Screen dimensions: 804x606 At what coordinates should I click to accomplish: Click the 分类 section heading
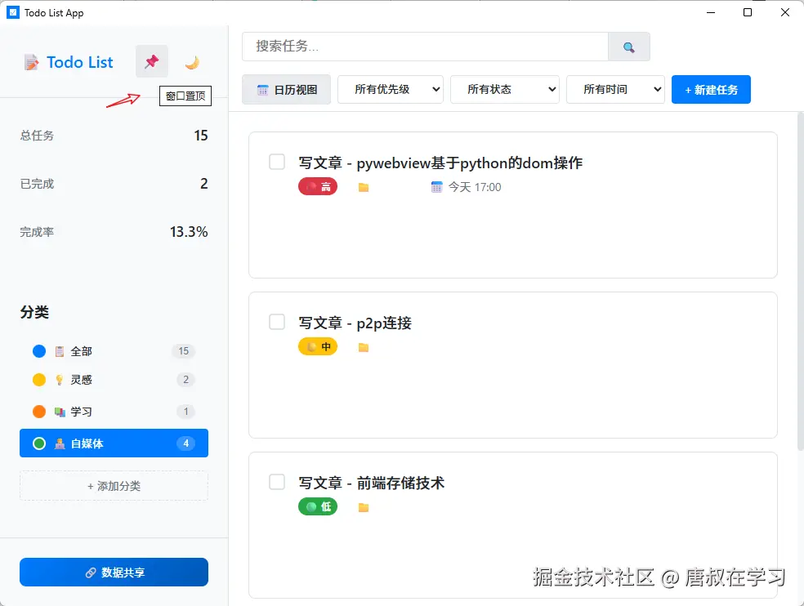point(34,312)
